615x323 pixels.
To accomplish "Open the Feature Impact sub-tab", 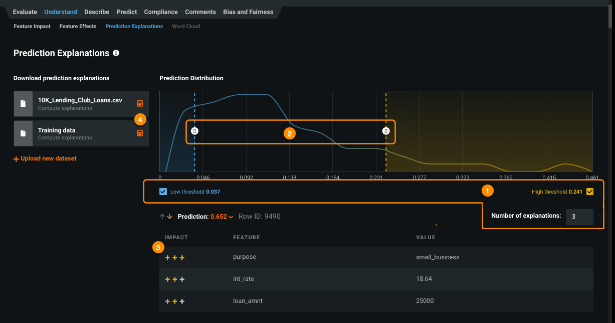I will point(32,26).
